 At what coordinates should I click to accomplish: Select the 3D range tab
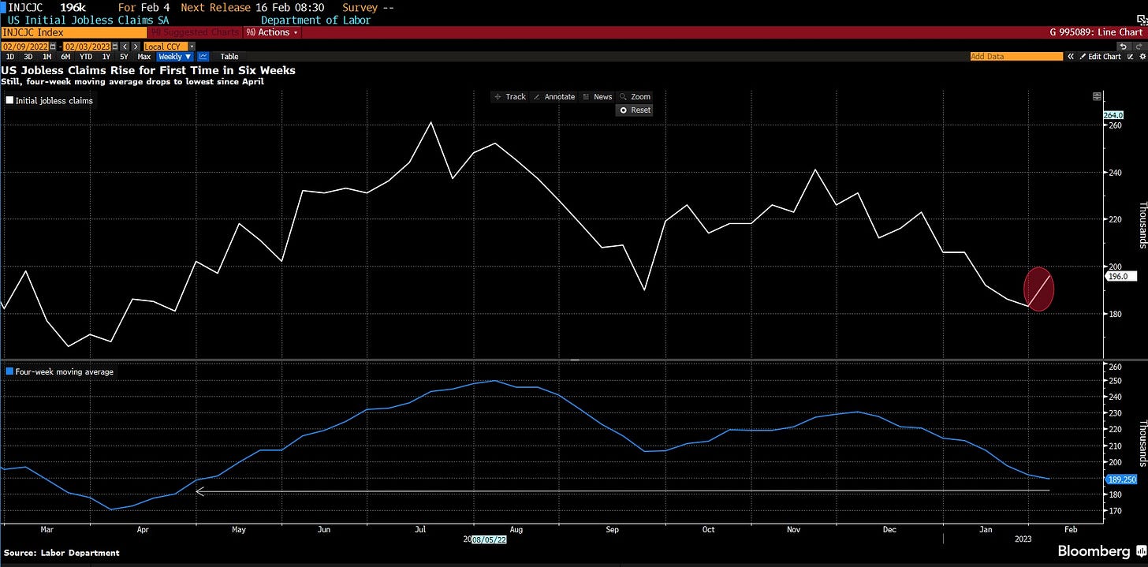click(x=28, y=57)
